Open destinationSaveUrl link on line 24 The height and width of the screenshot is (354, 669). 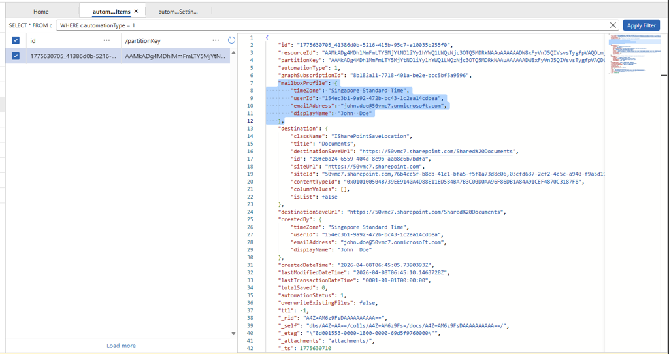[425, 212]
